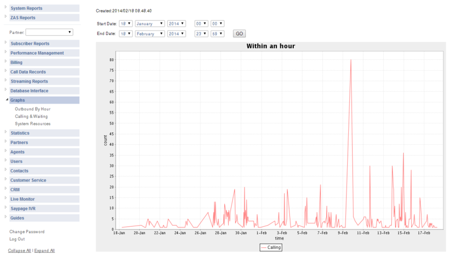Image resolution: width=453 pixels, height=259 pixels.
Task: Open the Start Date January month dropdown
Action: coord(149,24)
